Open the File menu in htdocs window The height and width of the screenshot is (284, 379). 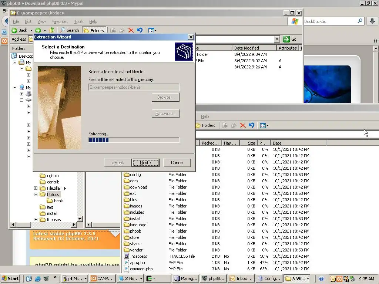(16, 21)
